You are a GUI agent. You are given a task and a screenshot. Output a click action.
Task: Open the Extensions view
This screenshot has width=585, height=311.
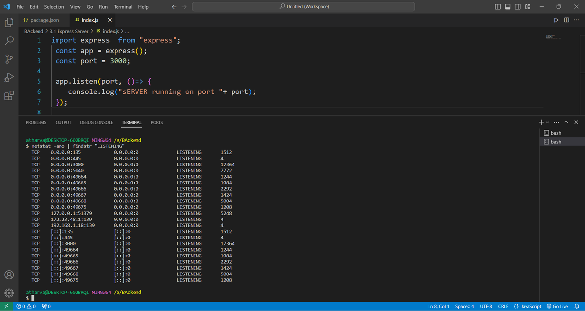point(9,95)
